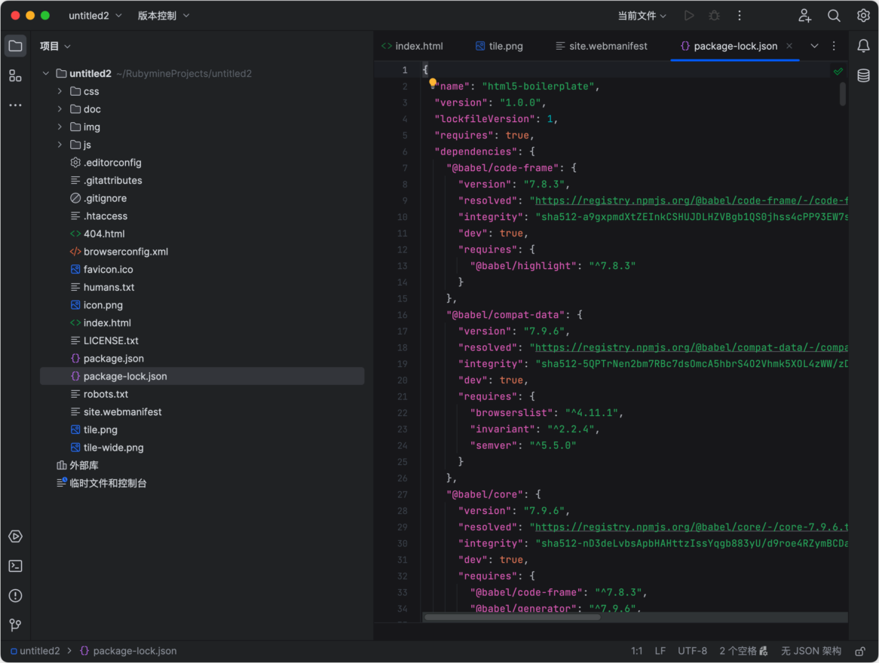Click the 1:1 cursor position widget
Image resolution: width=879 pixels, height=663 pixels.
(636, 651)
